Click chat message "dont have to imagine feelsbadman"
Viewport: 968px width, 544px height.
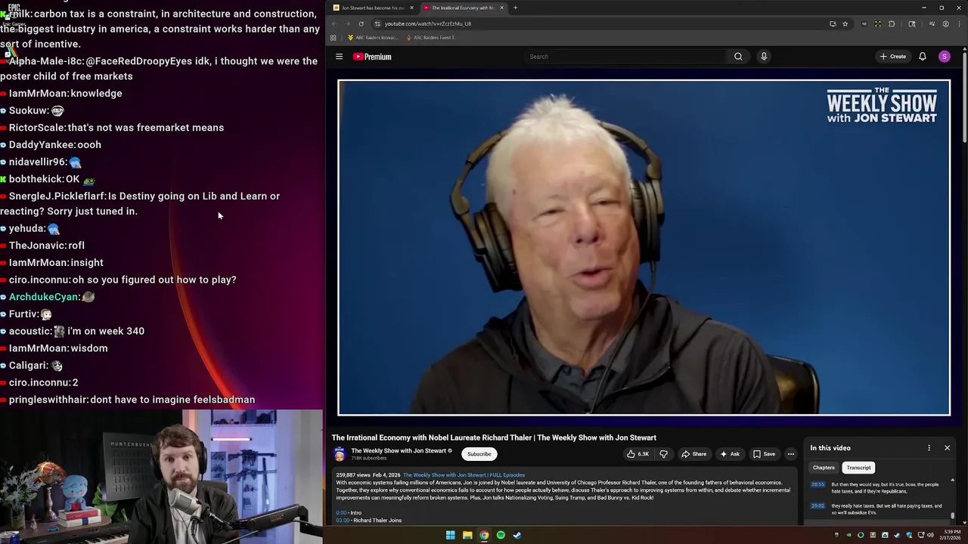click(172, 400)
